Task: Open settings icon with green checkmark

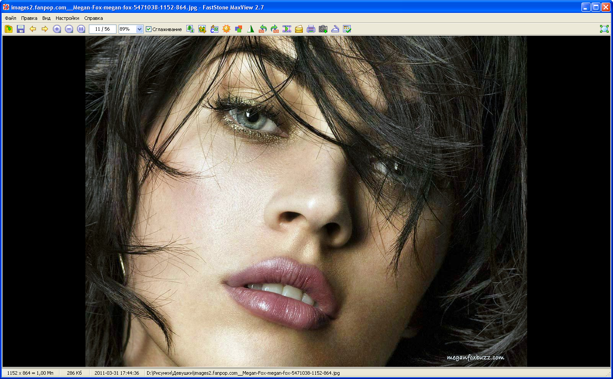Action: (347, 29)
